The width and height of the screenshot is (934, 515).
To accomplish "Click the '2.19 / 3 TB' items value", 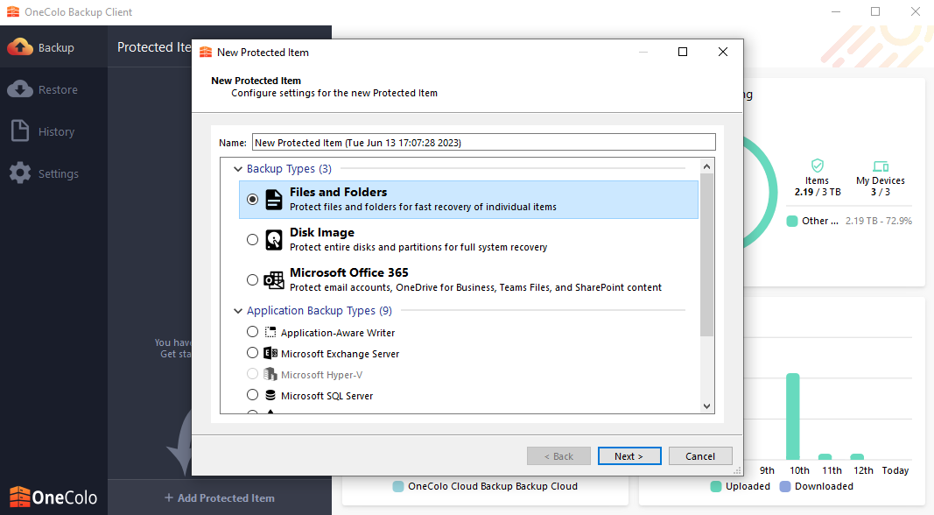I will coord(818,192).
